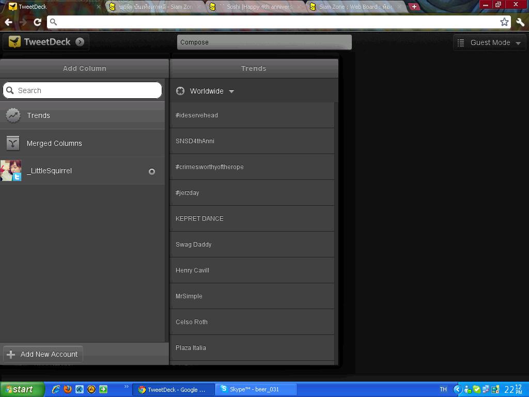This screenshot has height=397, width=529.
Task: Click the browser Reload button
Action: pos(37,22)
